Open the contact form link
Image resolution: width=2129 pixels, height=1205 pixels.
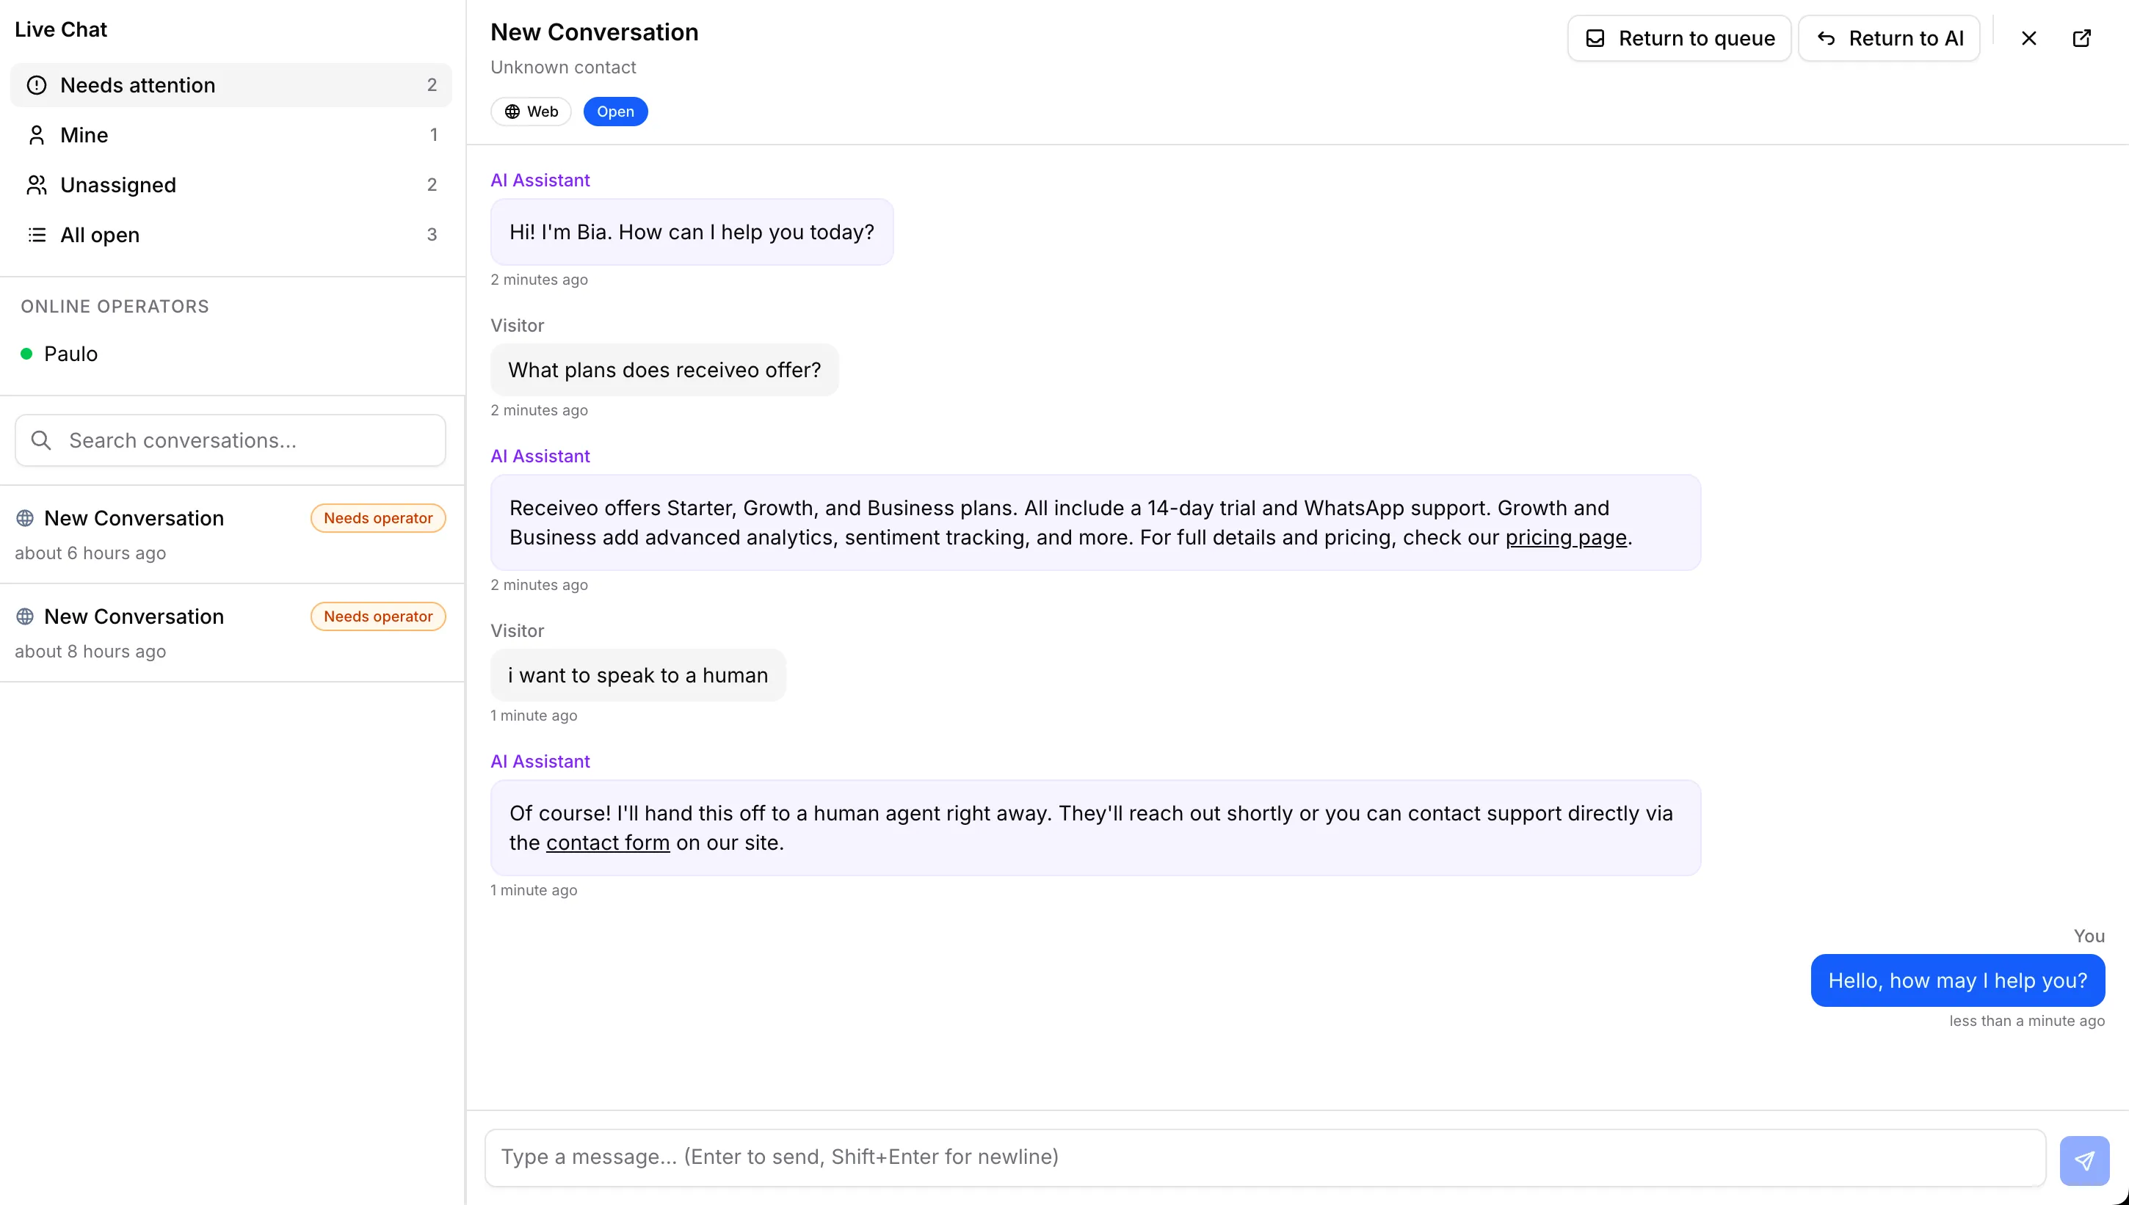[x=608, y=842]
